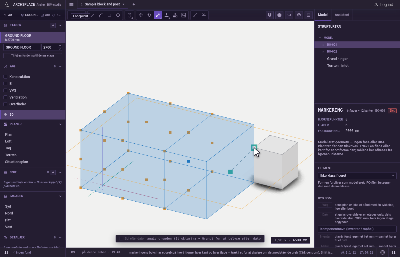Open the 'Ikke klassificeret' element dropdown
Viewport: 400px width, 257px height.
coord(357,176)
